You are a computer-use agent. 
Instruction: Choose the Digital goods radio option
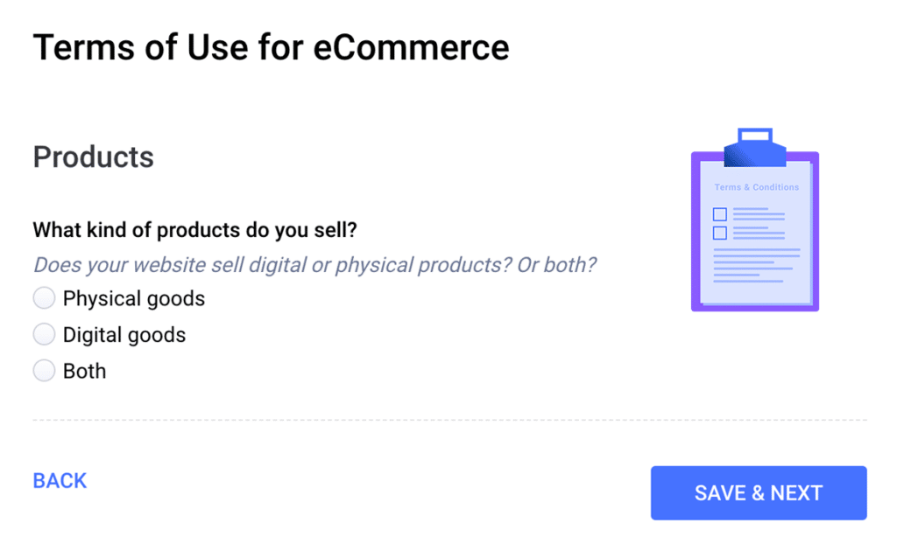(44, 335)
